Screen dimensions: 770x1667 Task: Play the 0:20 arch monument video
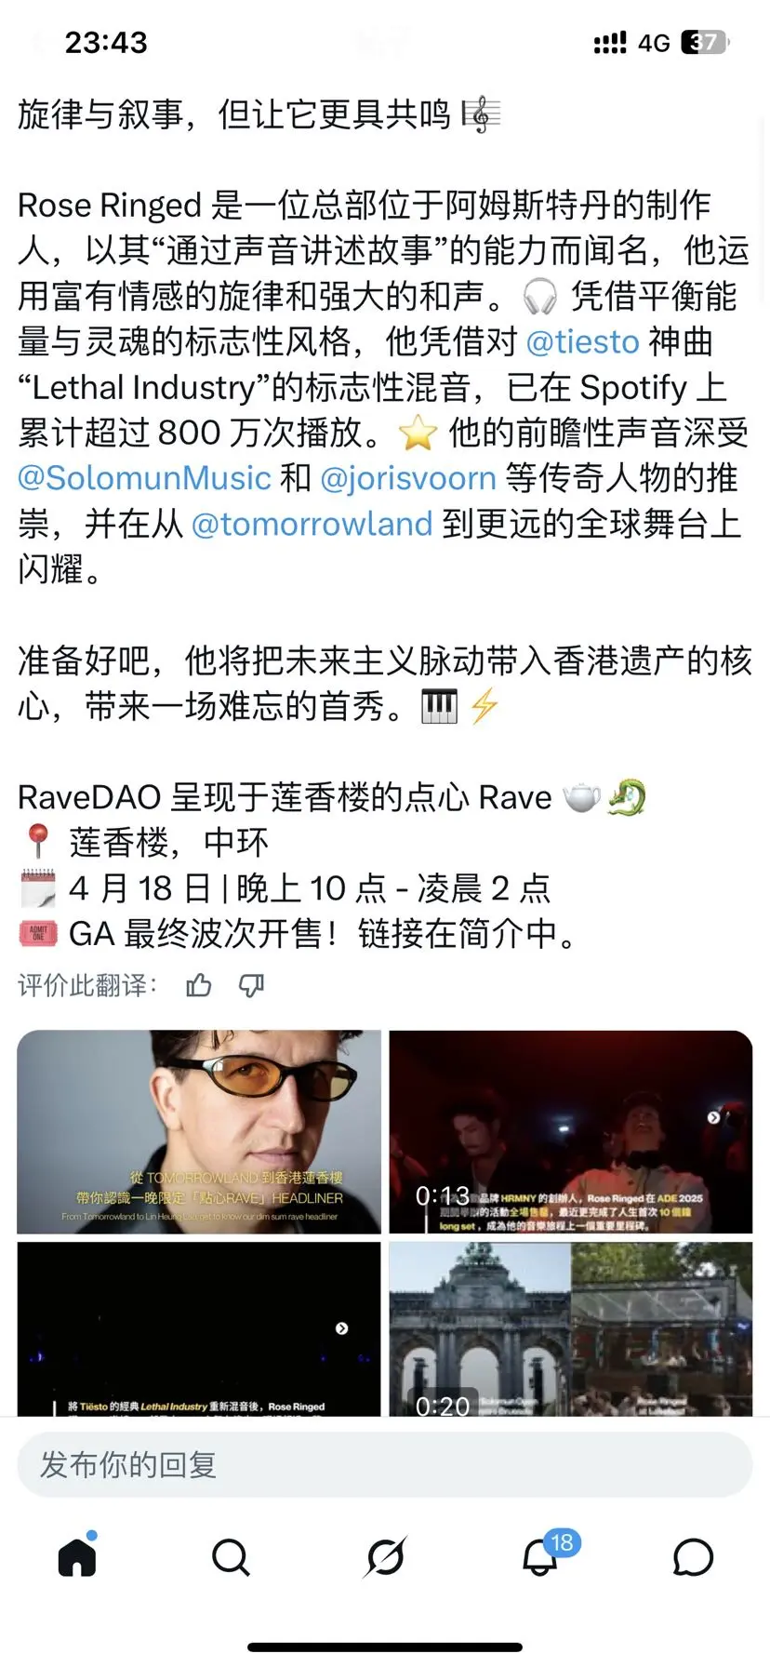click(571, 1329)
